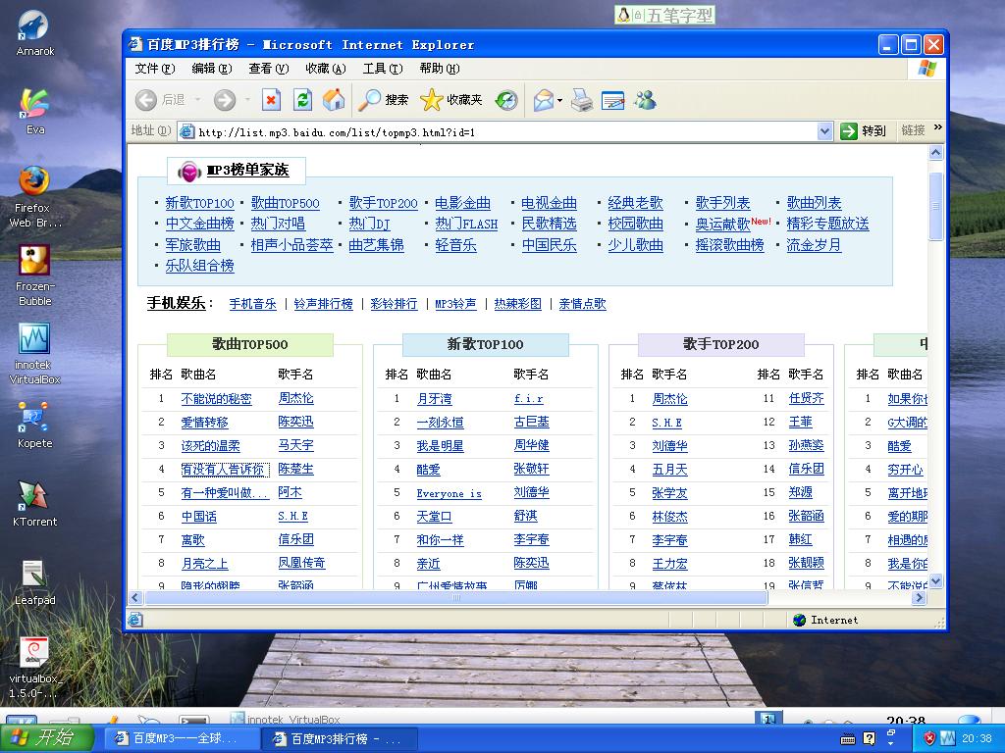Open dropdown arrow next to Forward button
Screen dimensions: 1005x753
click(247, 100)
